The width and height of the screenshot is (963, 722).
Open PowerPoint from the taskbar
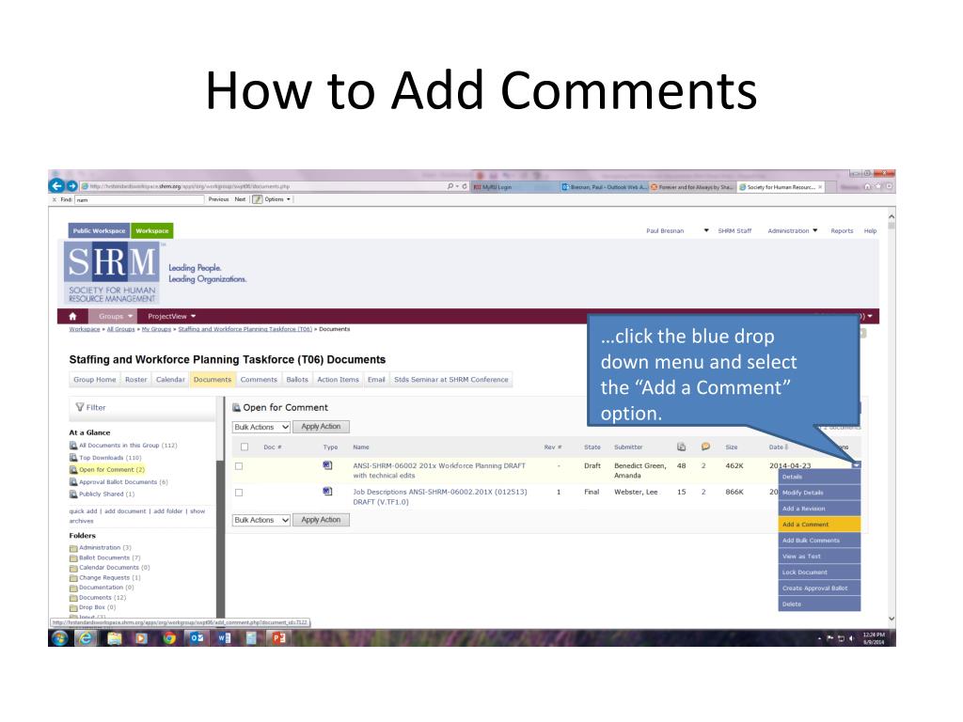click(x=278, y=638)
